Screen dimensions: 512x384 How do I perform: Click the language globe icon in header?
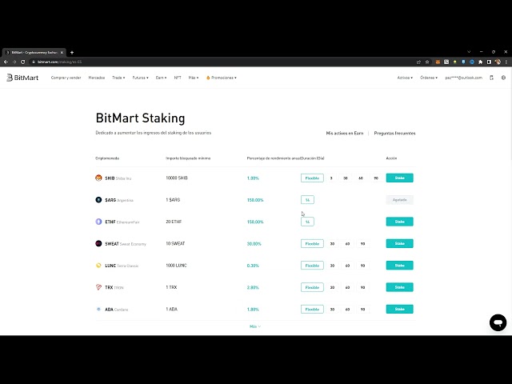[503, 78]
